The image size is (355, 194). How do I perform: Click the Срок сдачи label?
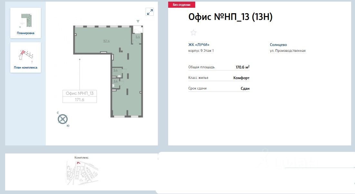point(197,88)
